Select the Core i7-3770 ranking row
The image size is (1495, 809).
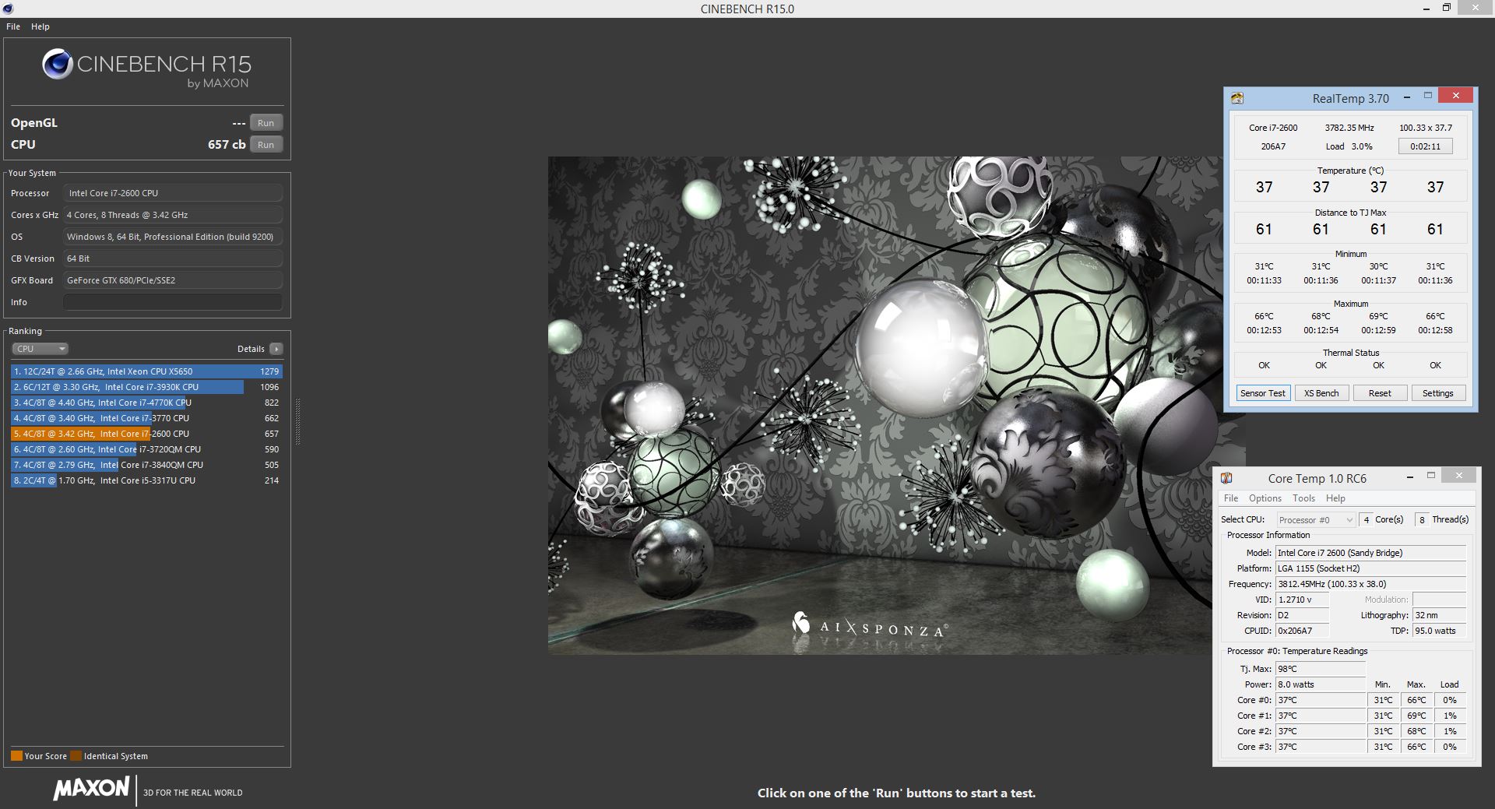coord(146,418)
